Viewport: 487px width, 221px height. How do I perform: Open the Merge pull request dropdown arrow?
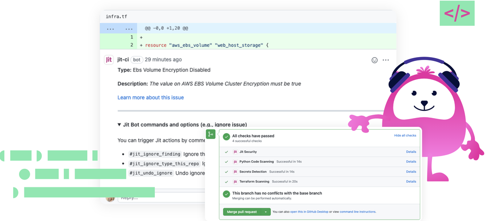(265, 212)
